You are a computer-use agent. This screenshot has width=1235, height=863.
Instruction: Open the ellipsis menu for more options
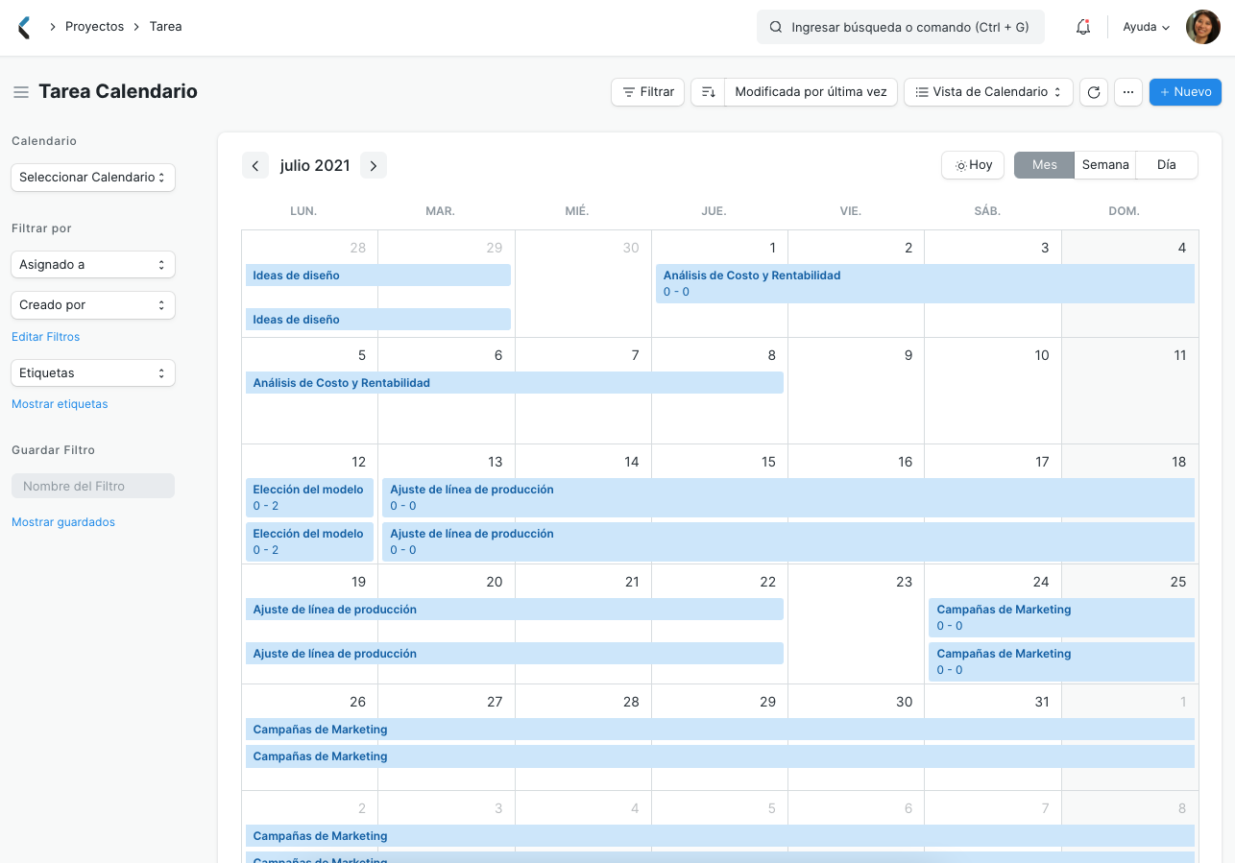[x=1128, y=91]
